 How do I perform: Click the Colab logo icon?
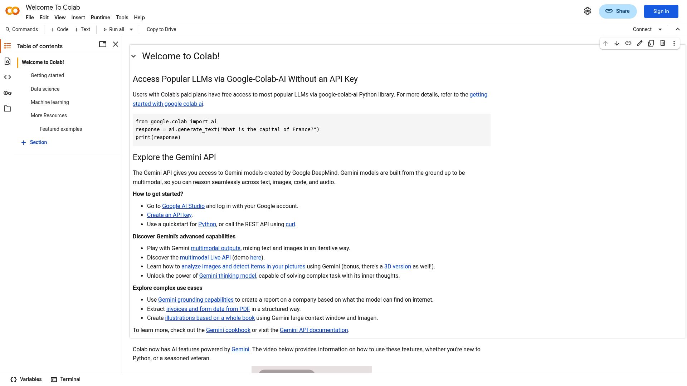pyautogui.click(x=13, y=11)
